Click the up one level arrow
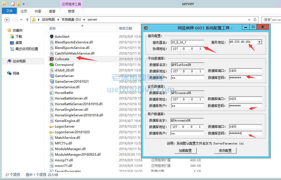Viewport: 281px width, 180px height. (27, 20)
